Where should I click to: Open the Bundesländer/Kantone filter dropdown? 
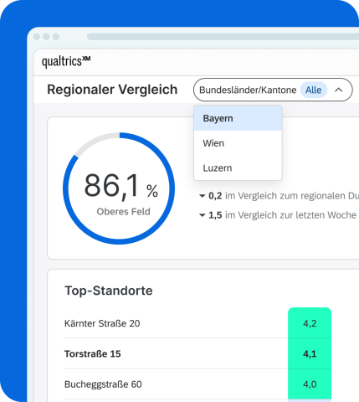point(273,90)
